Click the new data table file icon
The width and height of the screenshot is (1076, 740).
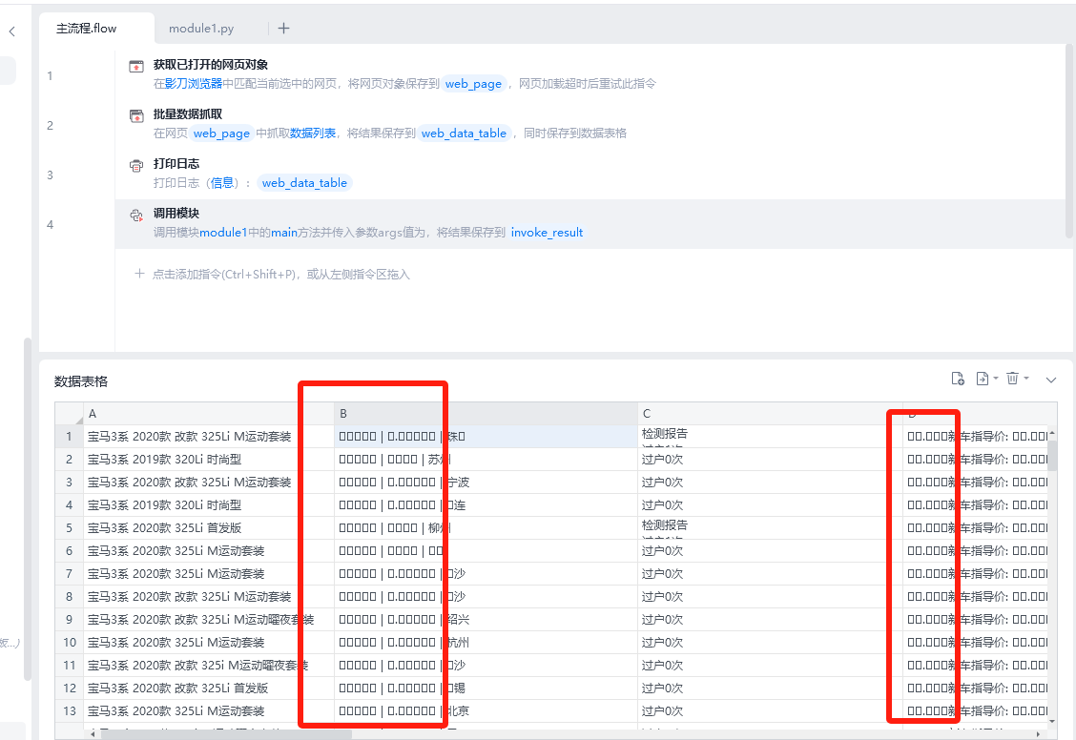[x=958, y=379]
